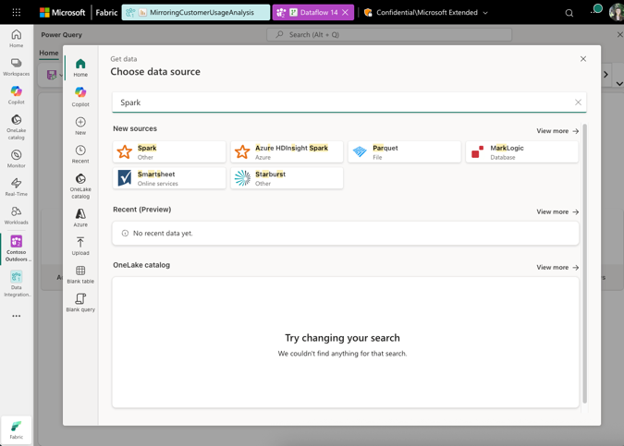Viewport: 624px width, 446px height.
Task: Select Home in the Get data sidebar
Action: click(80, 67)
